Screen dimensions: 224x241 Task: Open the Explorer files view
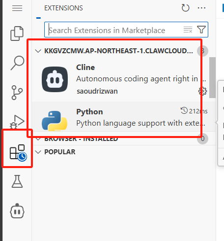17,34
